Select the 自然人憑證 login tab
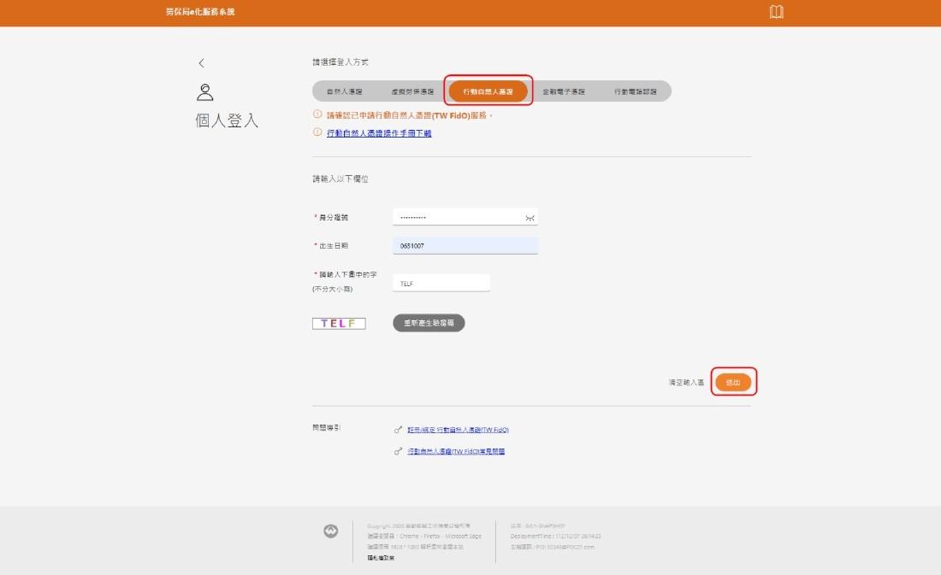 pyautogui.click(x=345, y=91)
